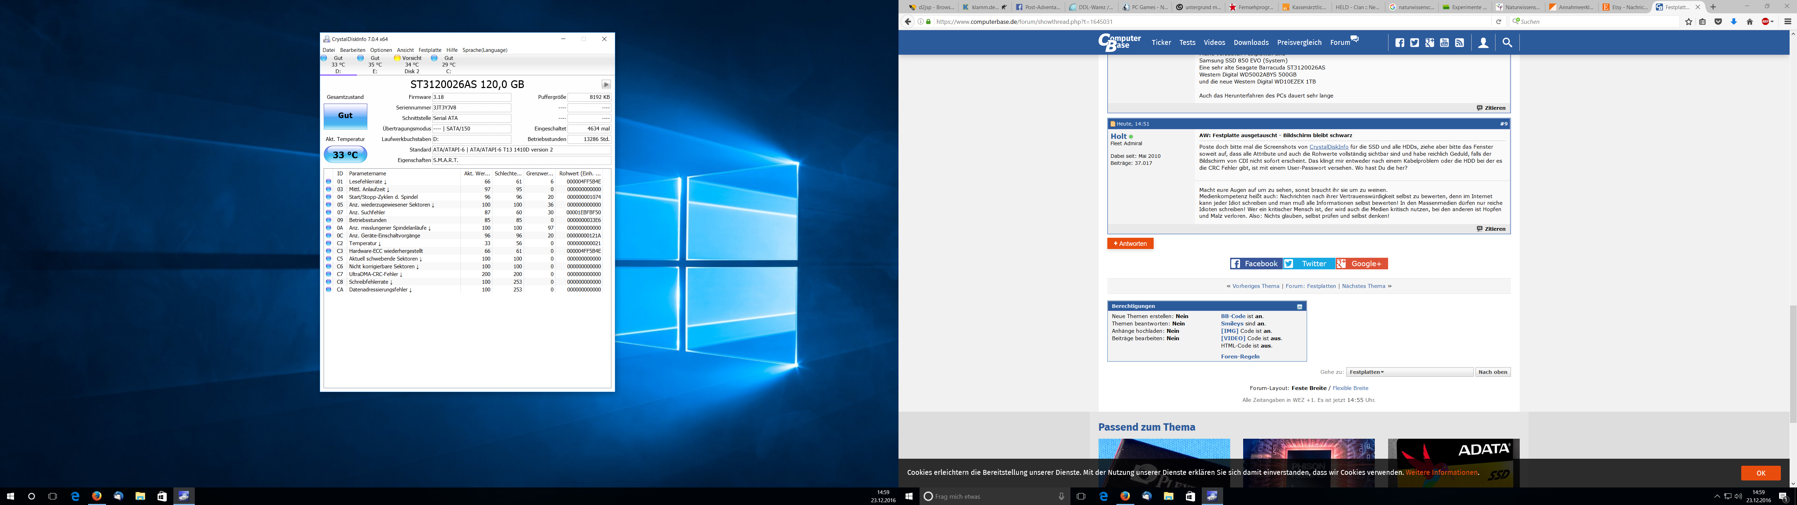
Task: Click the Firefox bookmark star icon
Action: [x=1688, y=22]
